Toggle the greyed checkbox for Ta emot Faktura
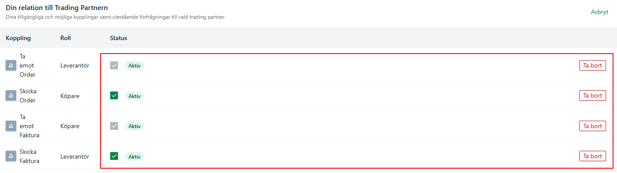Image resolution: width=617 pixels, height=173 pixels. tap(114, 126)
